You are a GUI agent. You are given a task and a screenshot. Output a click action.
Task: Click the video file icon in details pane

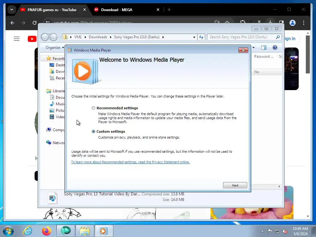(x=52, y=198)
